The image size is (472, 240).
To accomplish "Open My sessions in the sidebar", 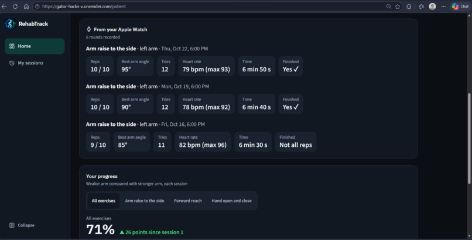I will pyautogui.click(x=35, y=63).
